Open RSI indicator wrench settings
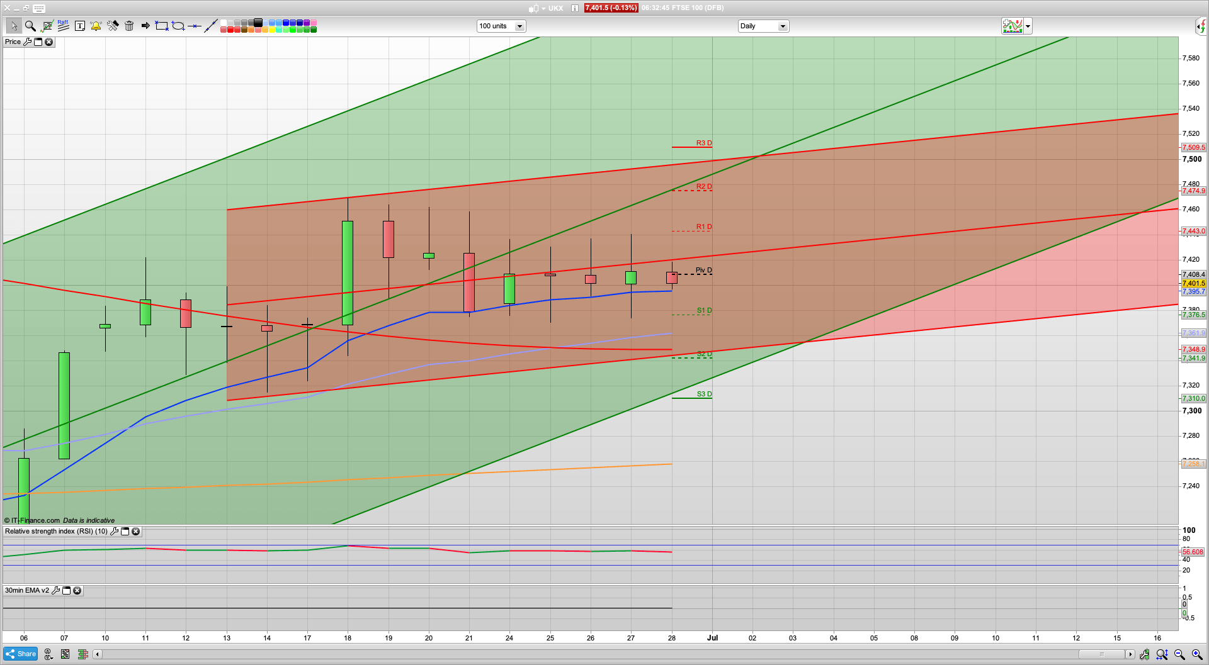Screen dimensions: 1209x665 114,531
